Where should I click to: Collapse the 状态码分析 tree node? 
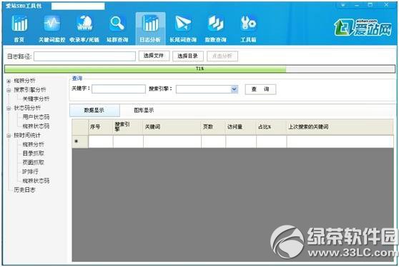click(9, 109)
